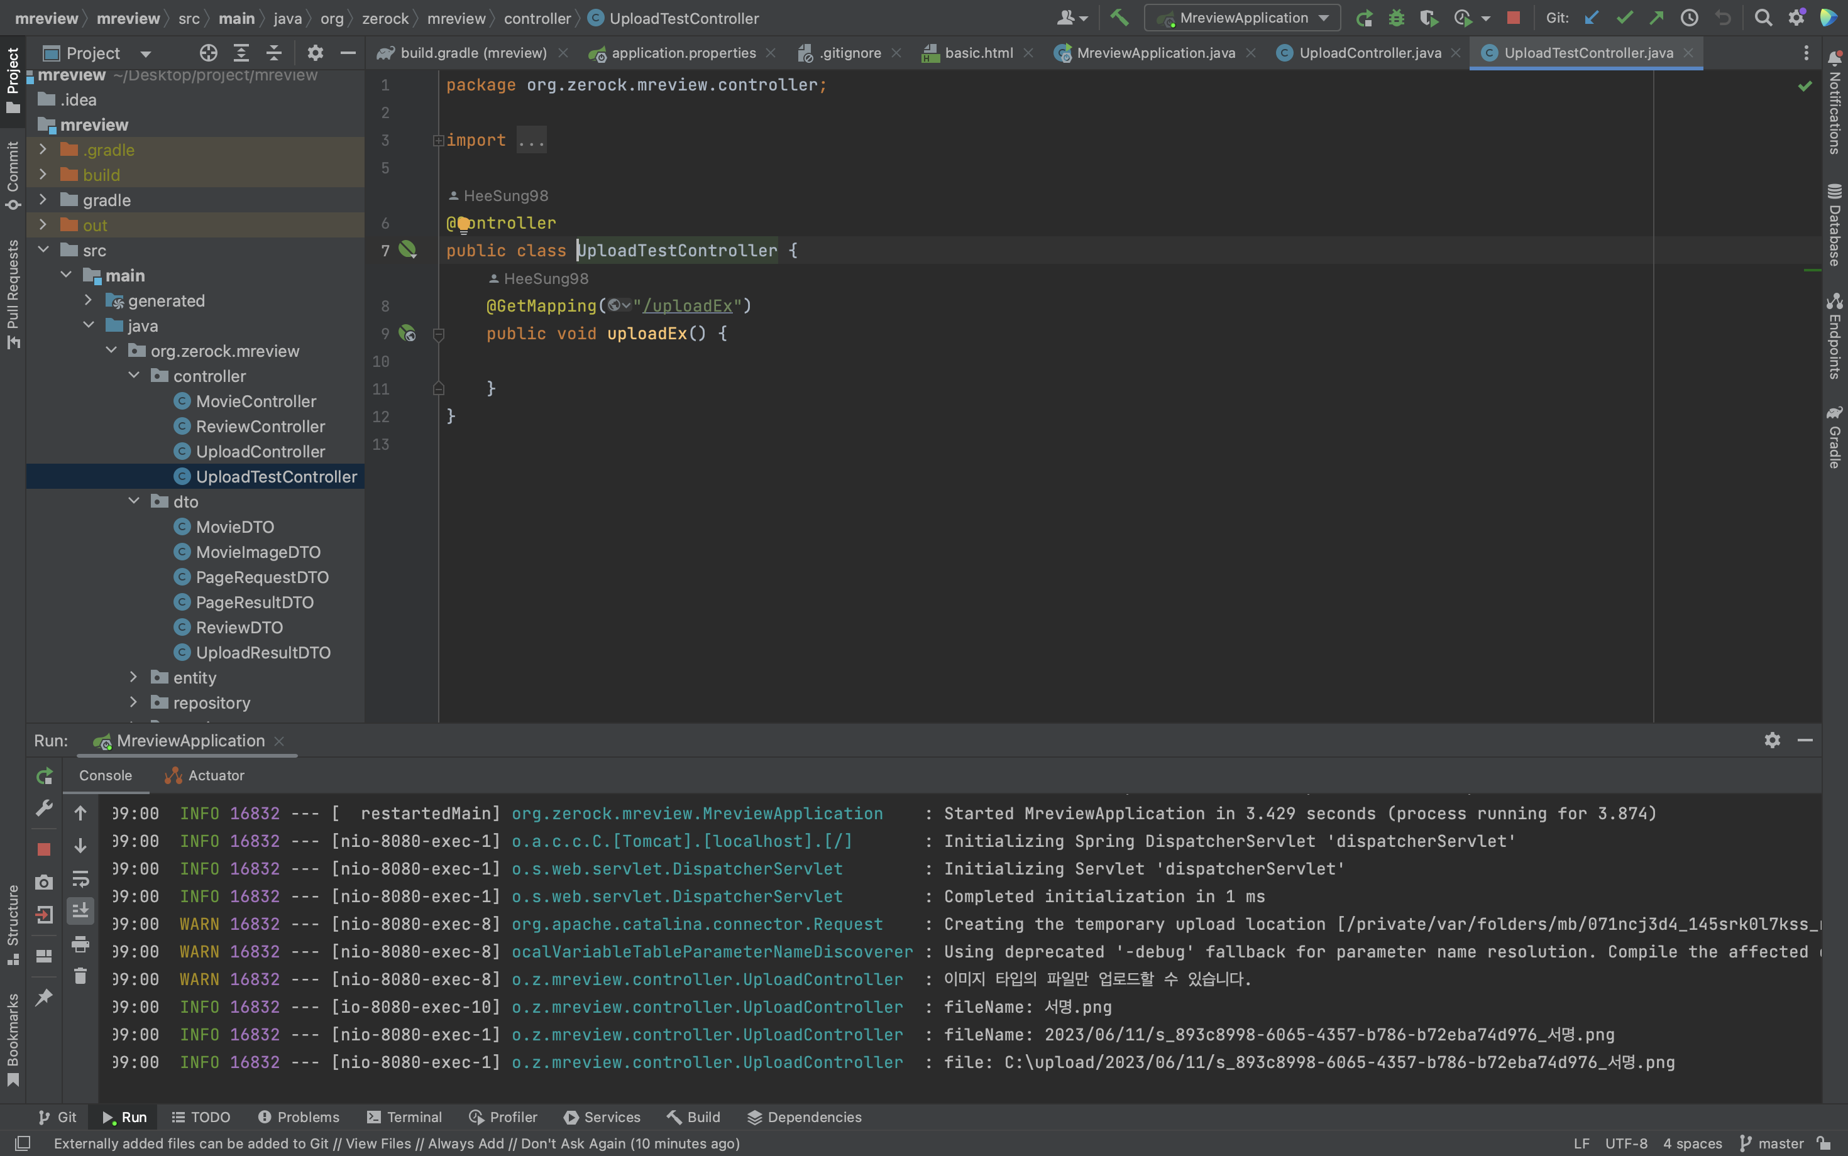Show Git history clock icon
1848x1156 pixels.
(x=1689, y=18)
